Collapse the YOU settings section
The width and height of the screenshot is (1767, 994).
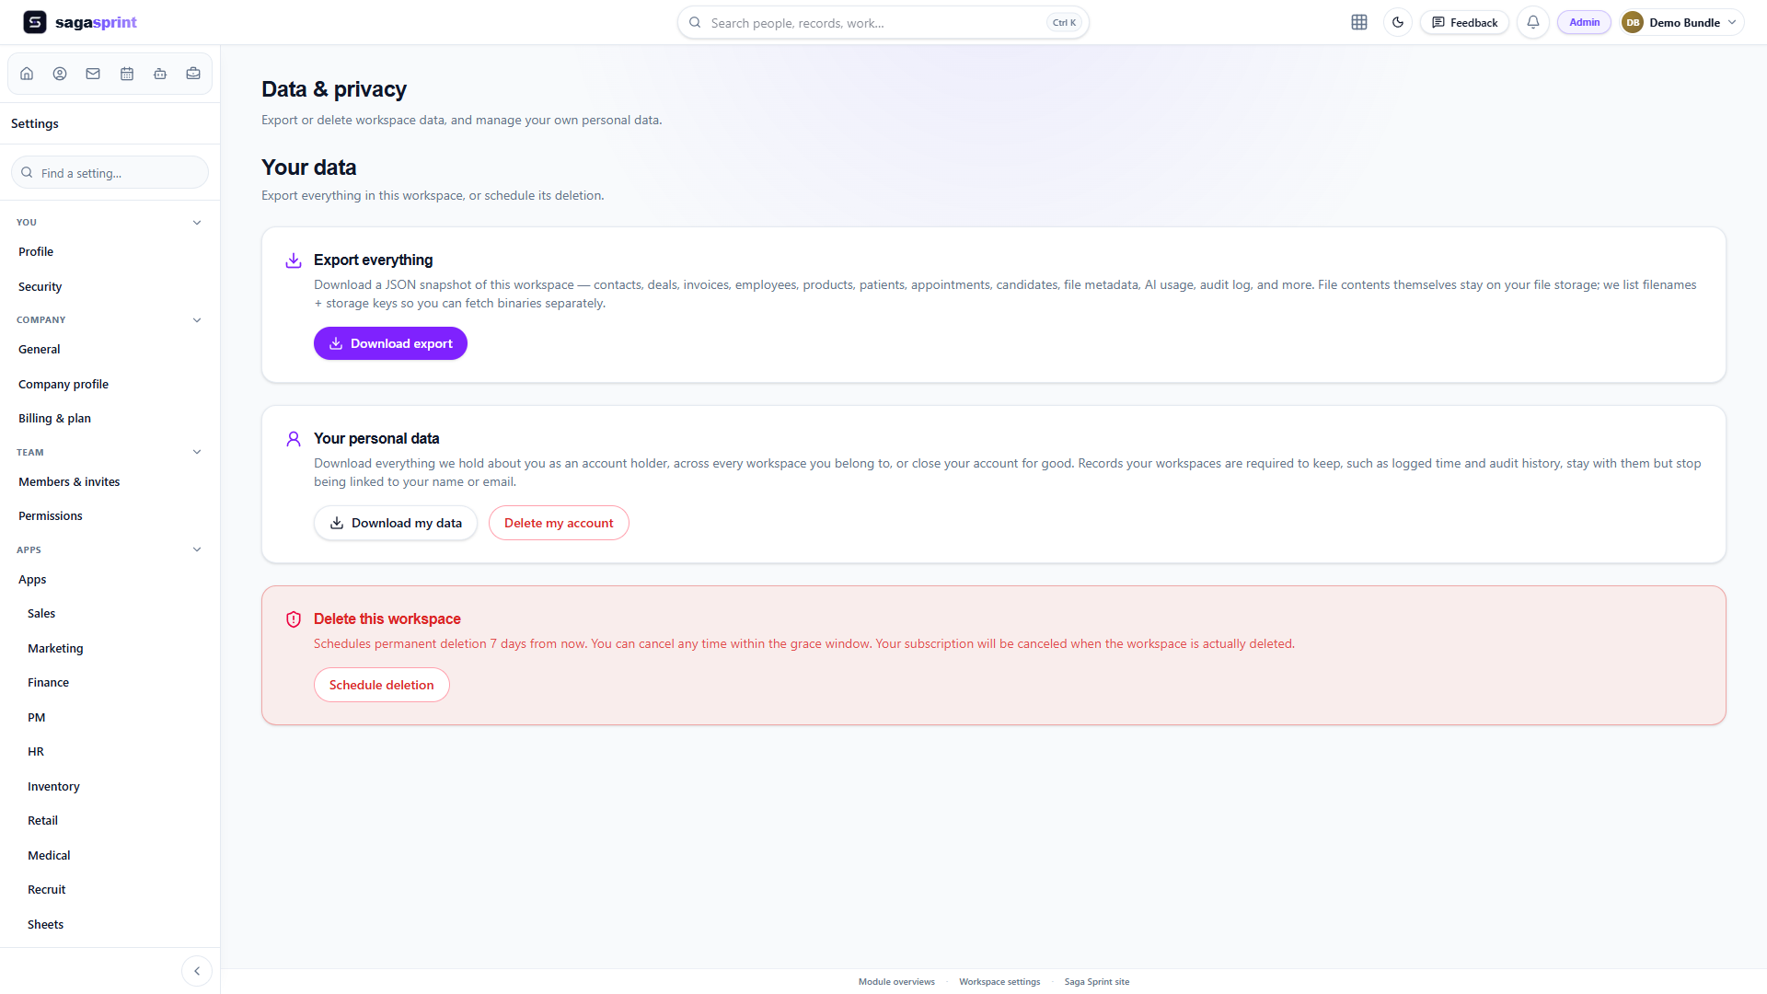(197, 223)
